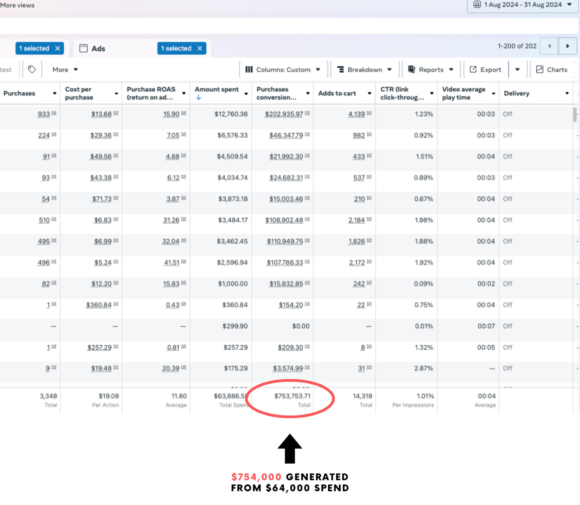Open the $202,935.97 purchases conversion value link
The image size is (580, 505).
point(284,114)
